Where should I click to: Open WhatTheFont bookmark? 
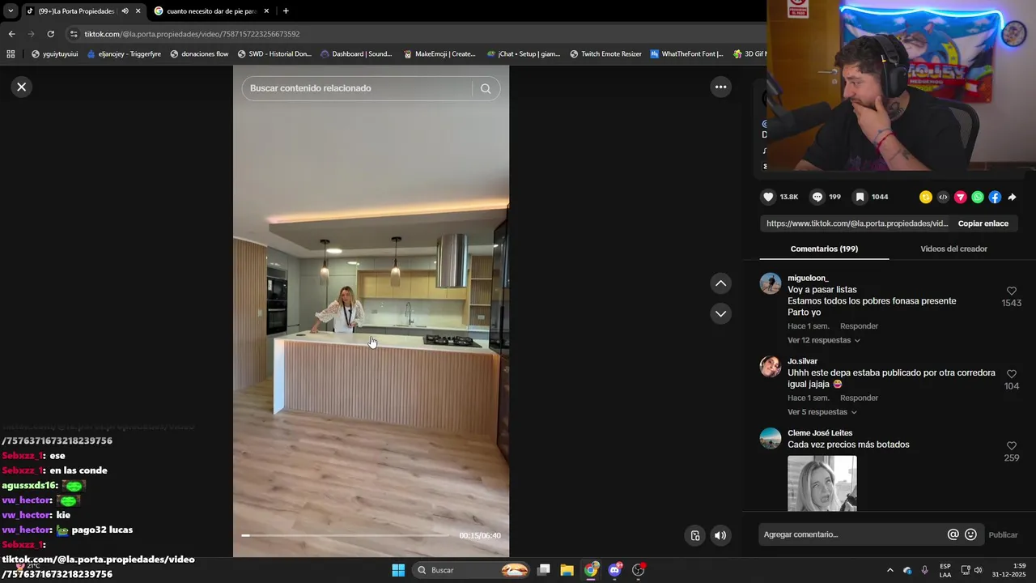[687, 54]
